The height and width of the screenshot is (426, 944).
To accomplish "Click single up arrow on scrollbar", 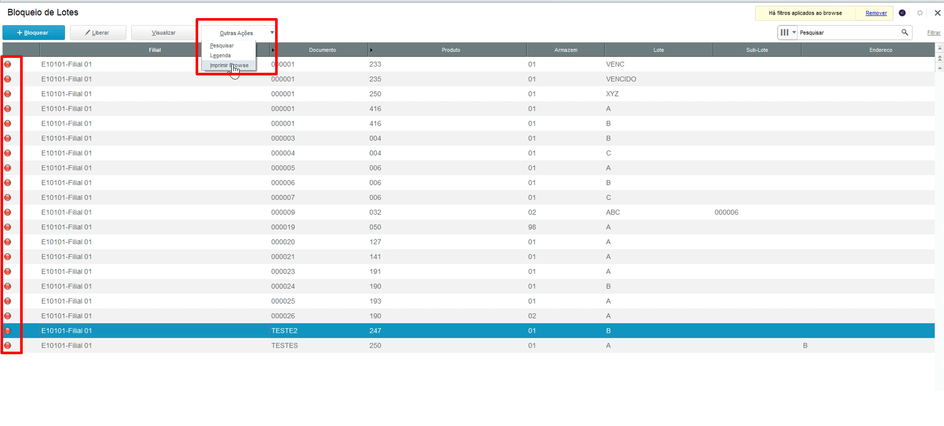I will tap(940, 68).
